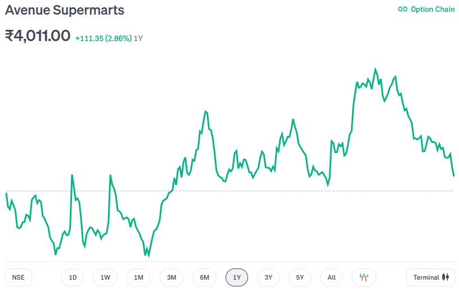Image resolution: width=459 pixels, height=296 pixels.
Task: Show the 3M price chart
Action: click(x=172, y=277)
